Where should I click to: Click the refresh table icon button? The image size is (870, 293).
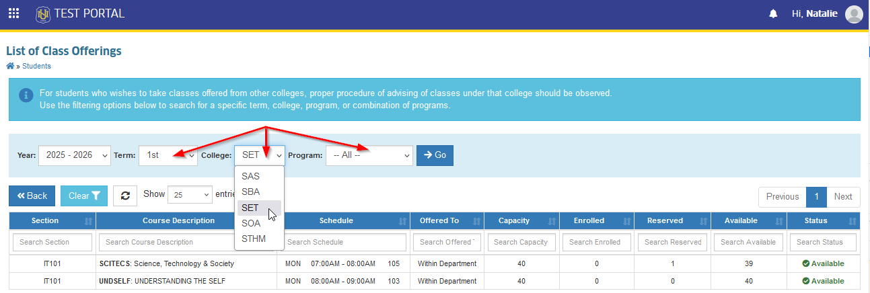point(125,196)
